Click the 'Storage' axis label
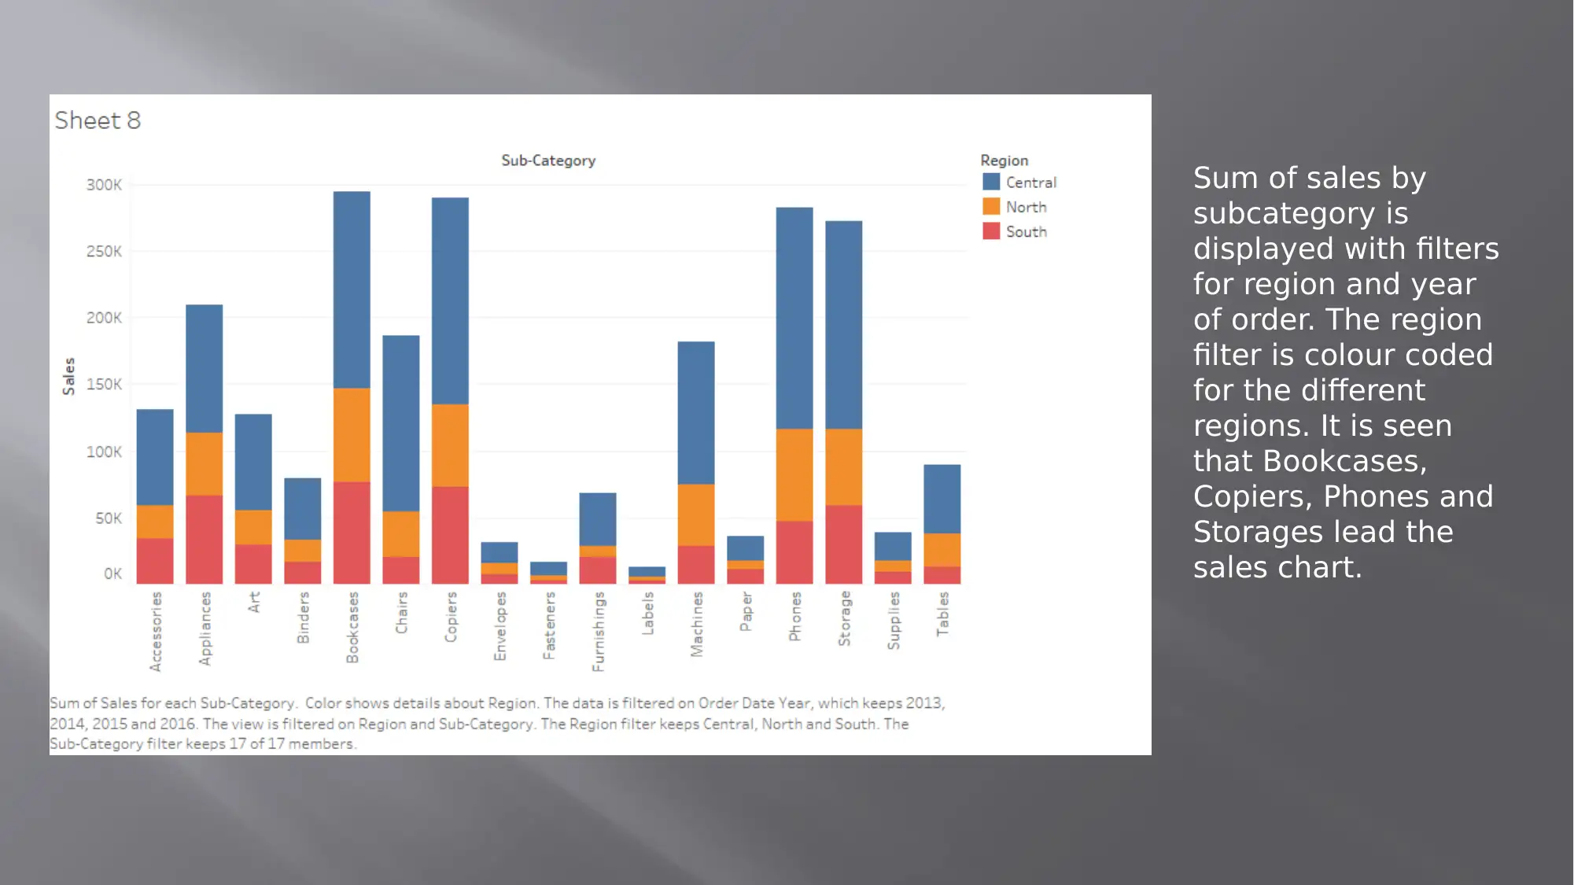The width and height of the screenshot is (1574, 885). point(844,618)
